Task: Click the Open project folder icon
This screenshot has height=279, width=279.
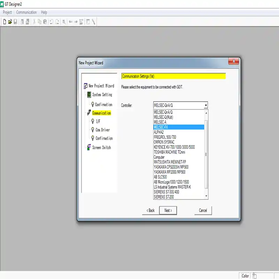Action: tap(10, 22)
